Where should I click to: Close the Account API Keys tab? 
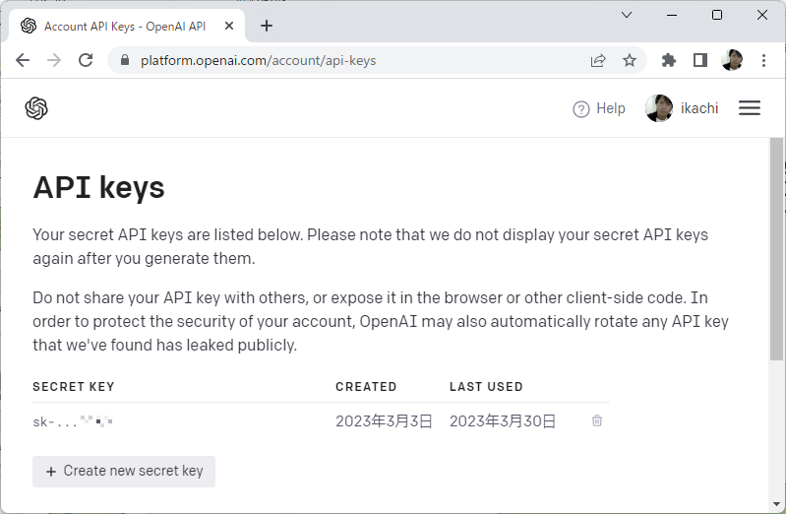coord(231,27)
